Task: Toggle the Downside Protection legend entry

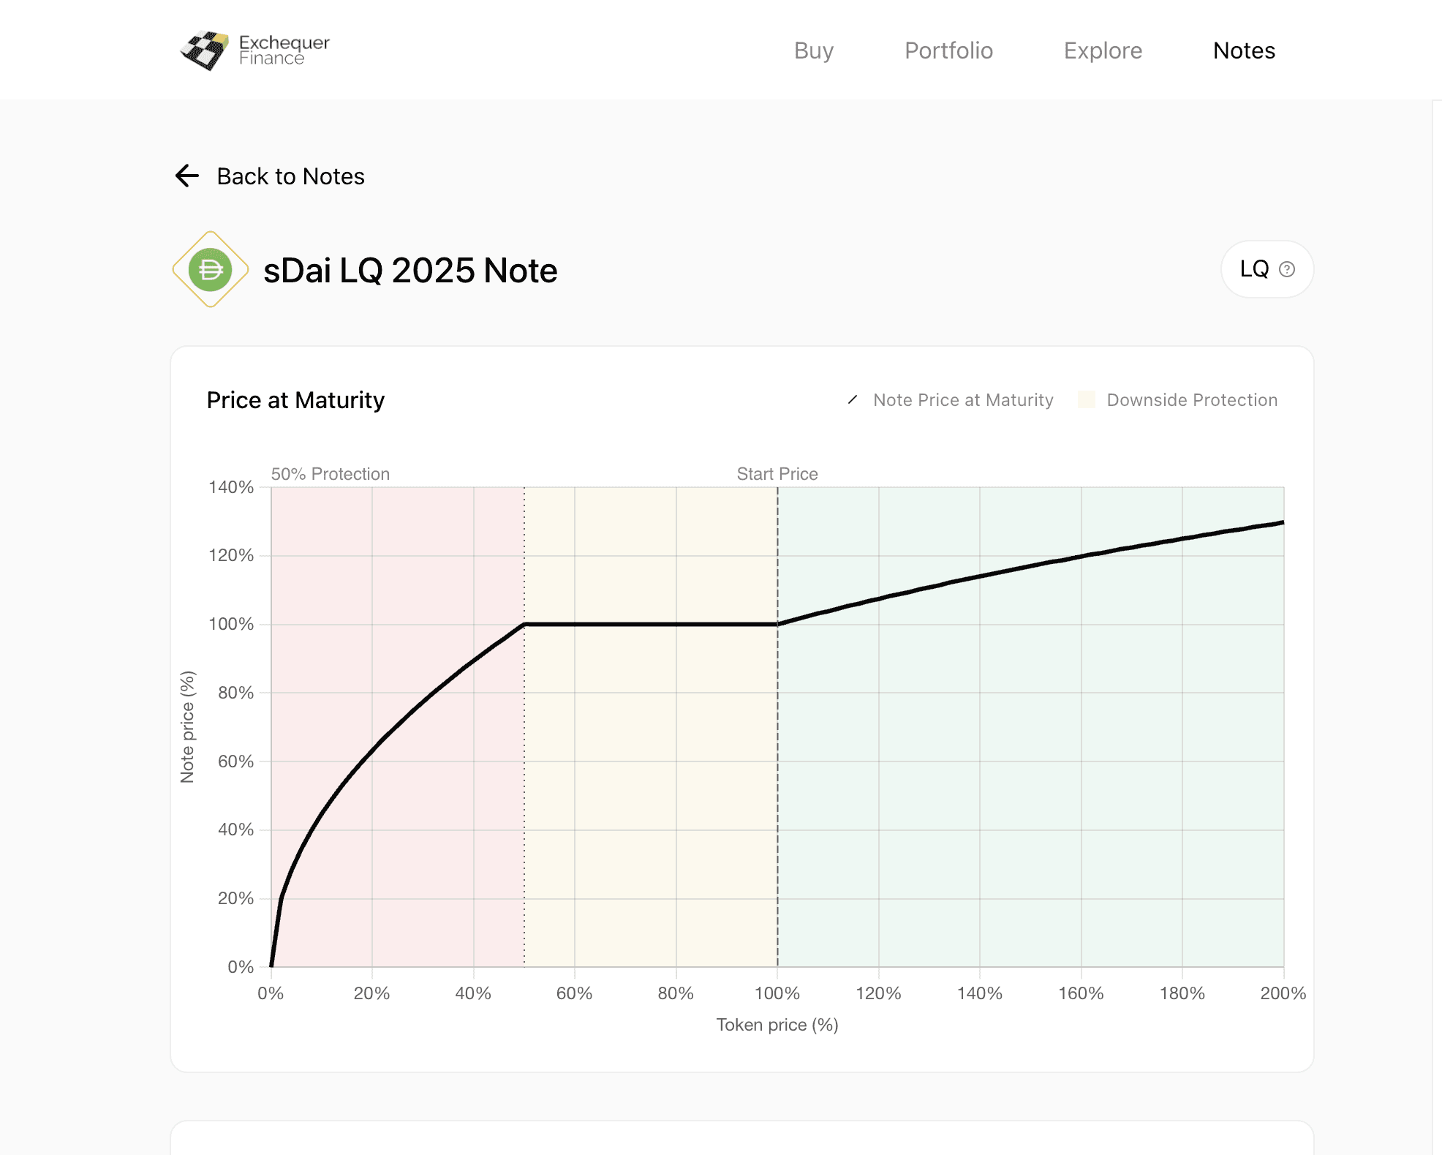Action: tap(1191, 399)
